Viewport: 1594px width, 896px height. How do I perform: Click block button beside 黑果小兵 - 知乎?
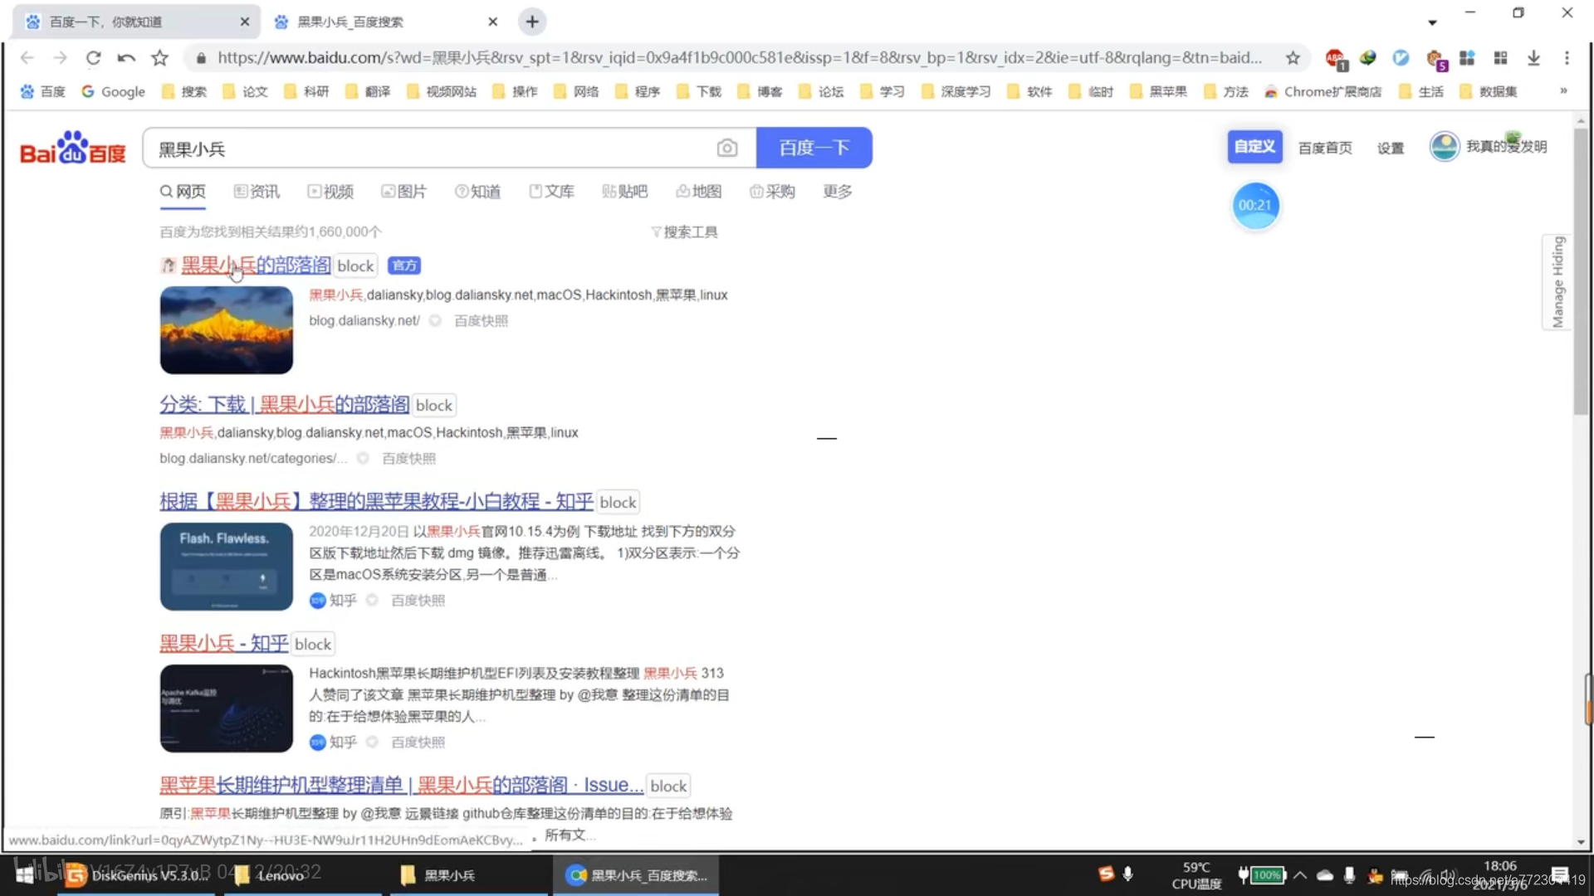(x=313, y=645)
